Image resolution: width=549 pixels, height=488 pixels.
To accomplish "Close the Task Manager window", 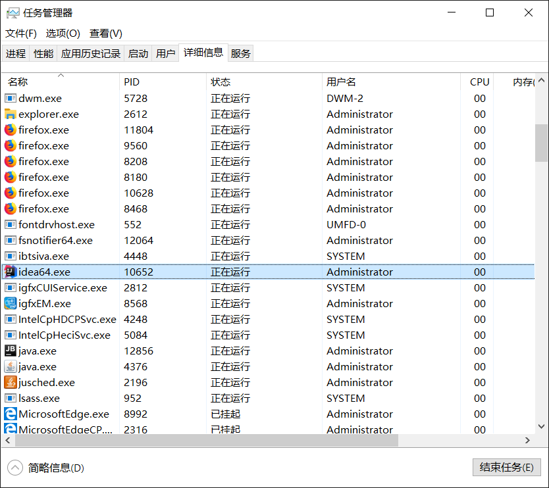I will [x=529, y=13].
